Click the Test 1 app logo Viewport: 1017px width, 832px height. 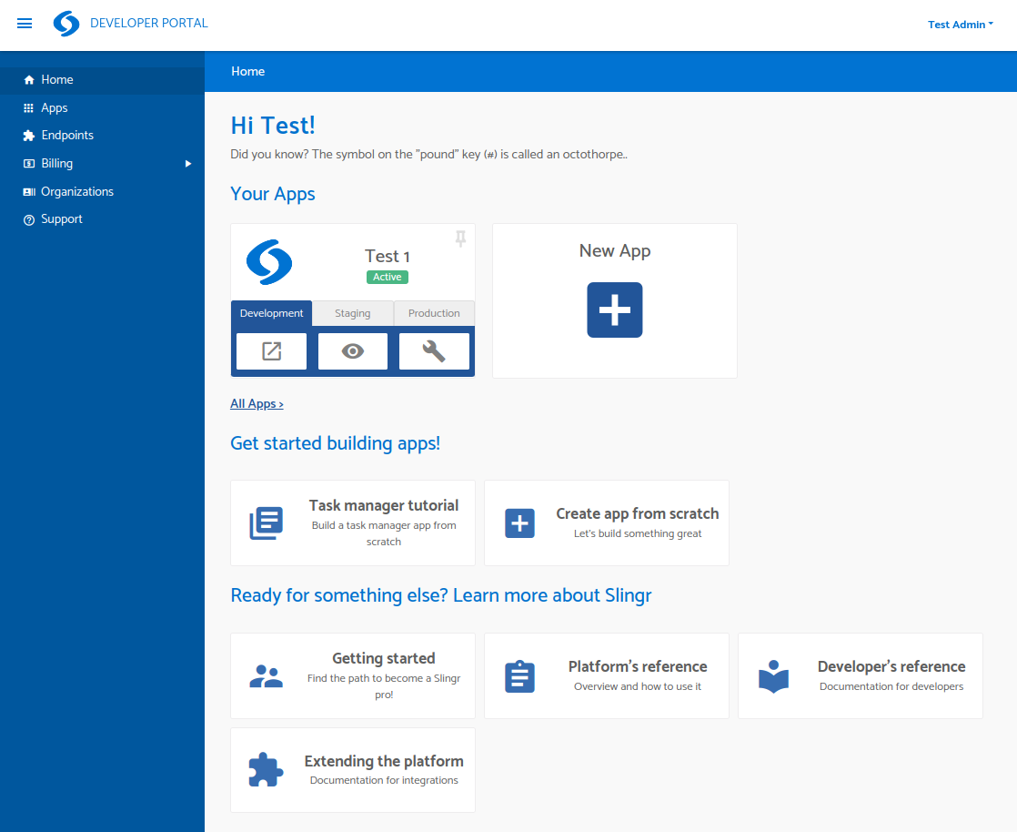tap(269, 262)
